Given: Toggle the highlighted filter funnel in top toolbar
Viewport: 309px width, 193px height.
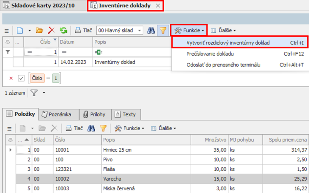Looking at the screenshot, I should (x=163, y=30).
